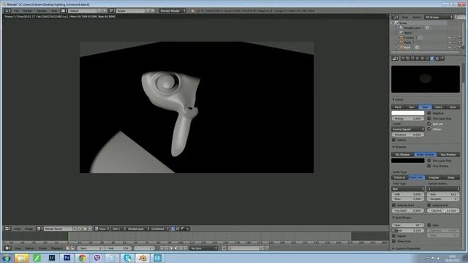Open the Texture properties tab
This screenshot has height=263, width=468.
[x=437, y=58]
